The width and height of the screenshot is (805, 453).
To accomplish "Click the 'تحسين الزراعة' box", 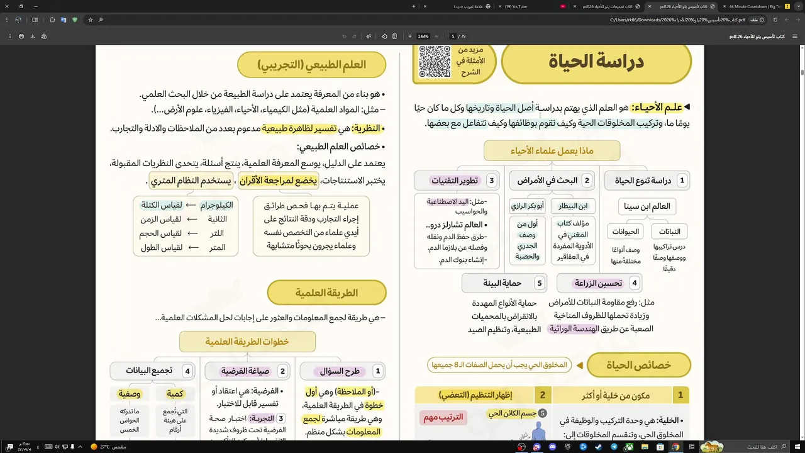I will [599, 283].
